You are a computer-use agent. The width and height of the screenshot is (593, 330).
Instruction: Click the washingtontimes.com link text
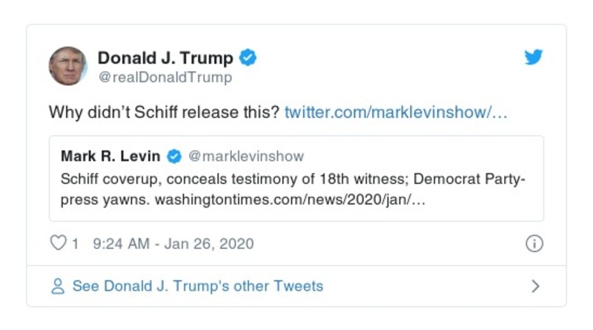pyautogui.click(x=289, y=201)
